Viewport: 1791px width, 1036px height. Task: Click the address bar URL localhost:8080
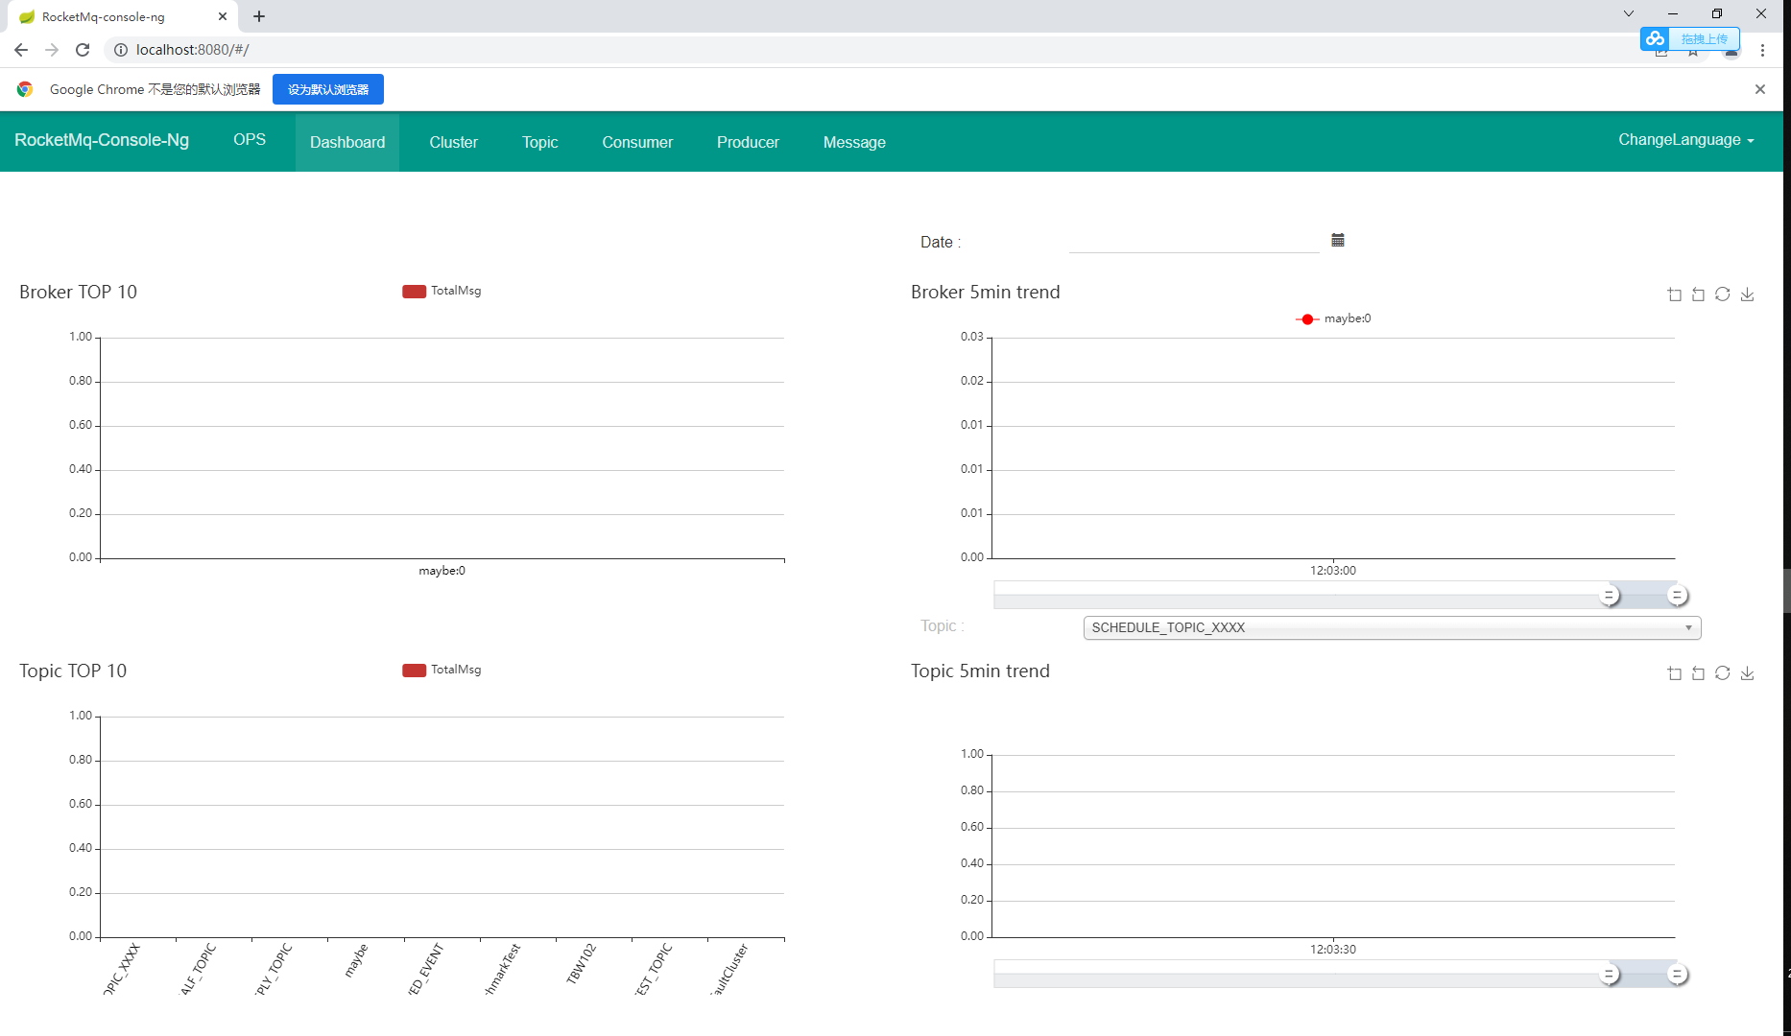(x=192, y=50)
